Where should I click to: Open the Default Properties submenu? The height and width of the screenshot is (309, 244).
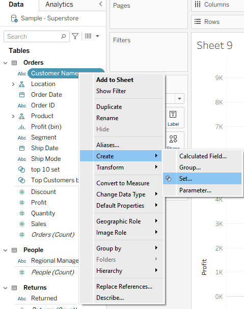click(x=121, y=206)
